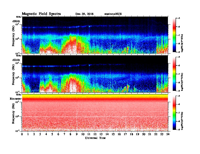The height and width of the screenshot is (154, 200).
Task: Click the 'Riometer' panel label
Action: [x=16, y=99]
